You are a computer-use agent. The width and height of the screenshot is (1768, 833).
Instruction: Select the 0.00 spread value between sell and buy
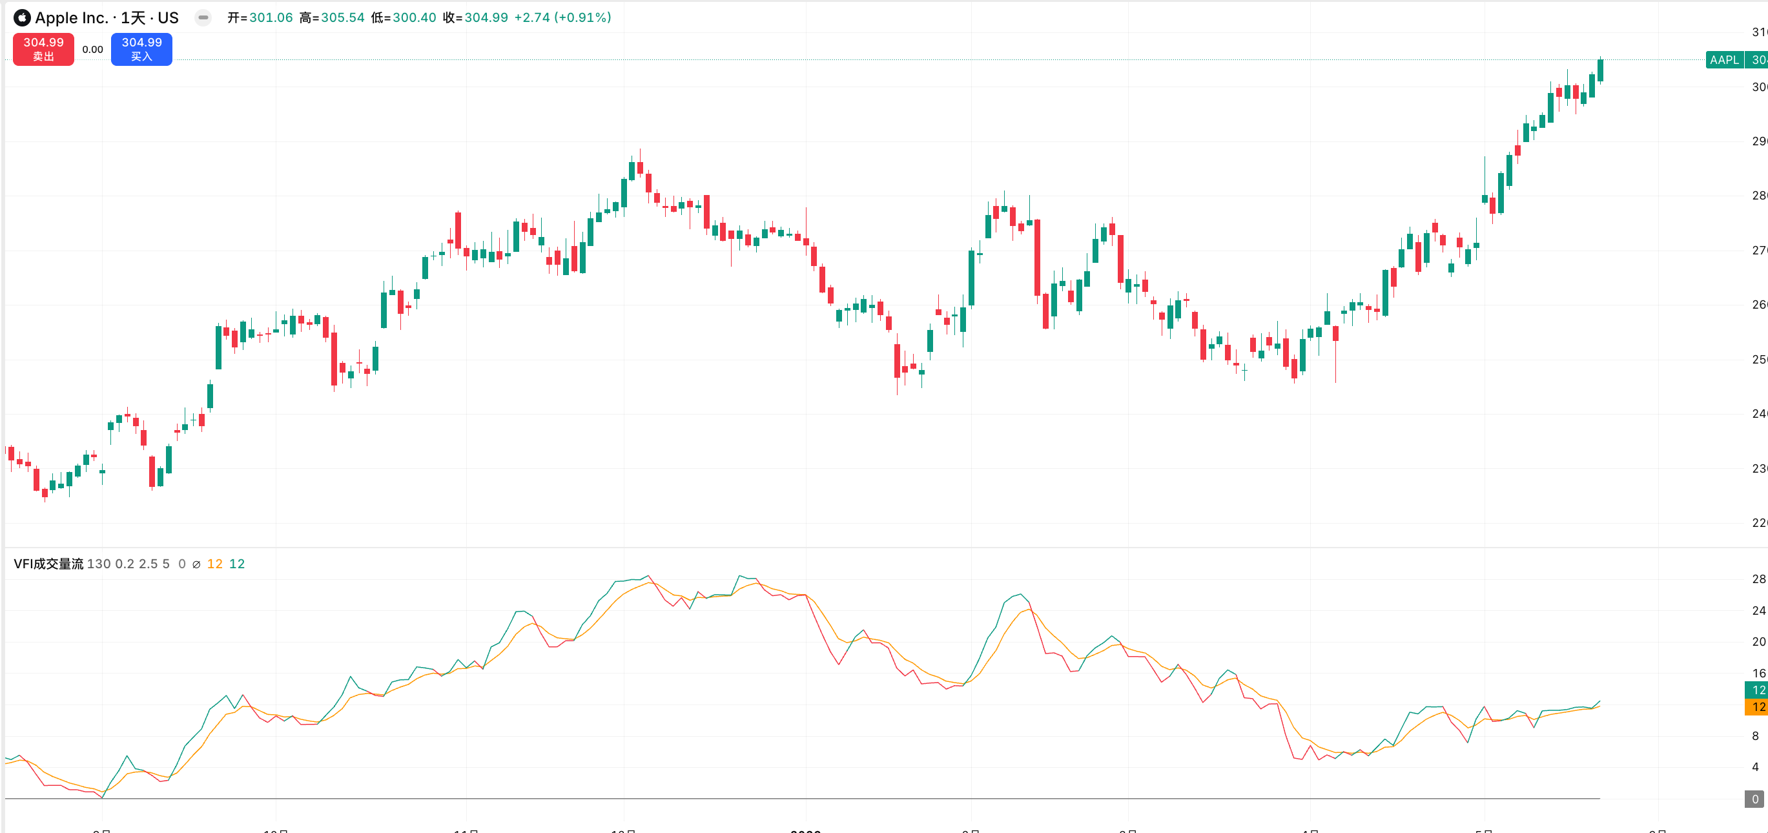coord(92,50)
